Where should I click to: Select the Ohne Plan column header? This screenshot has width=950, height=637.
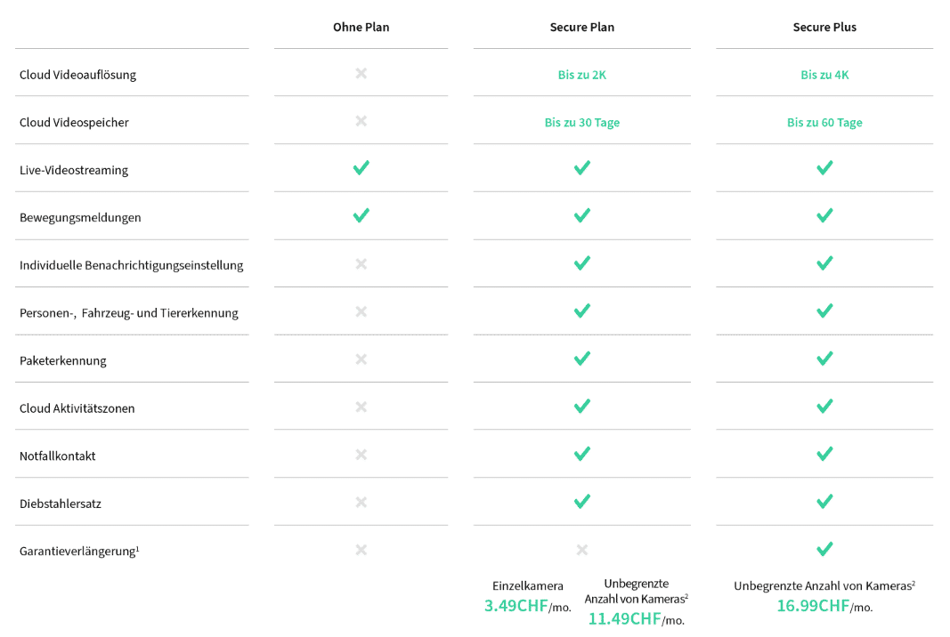361,28
